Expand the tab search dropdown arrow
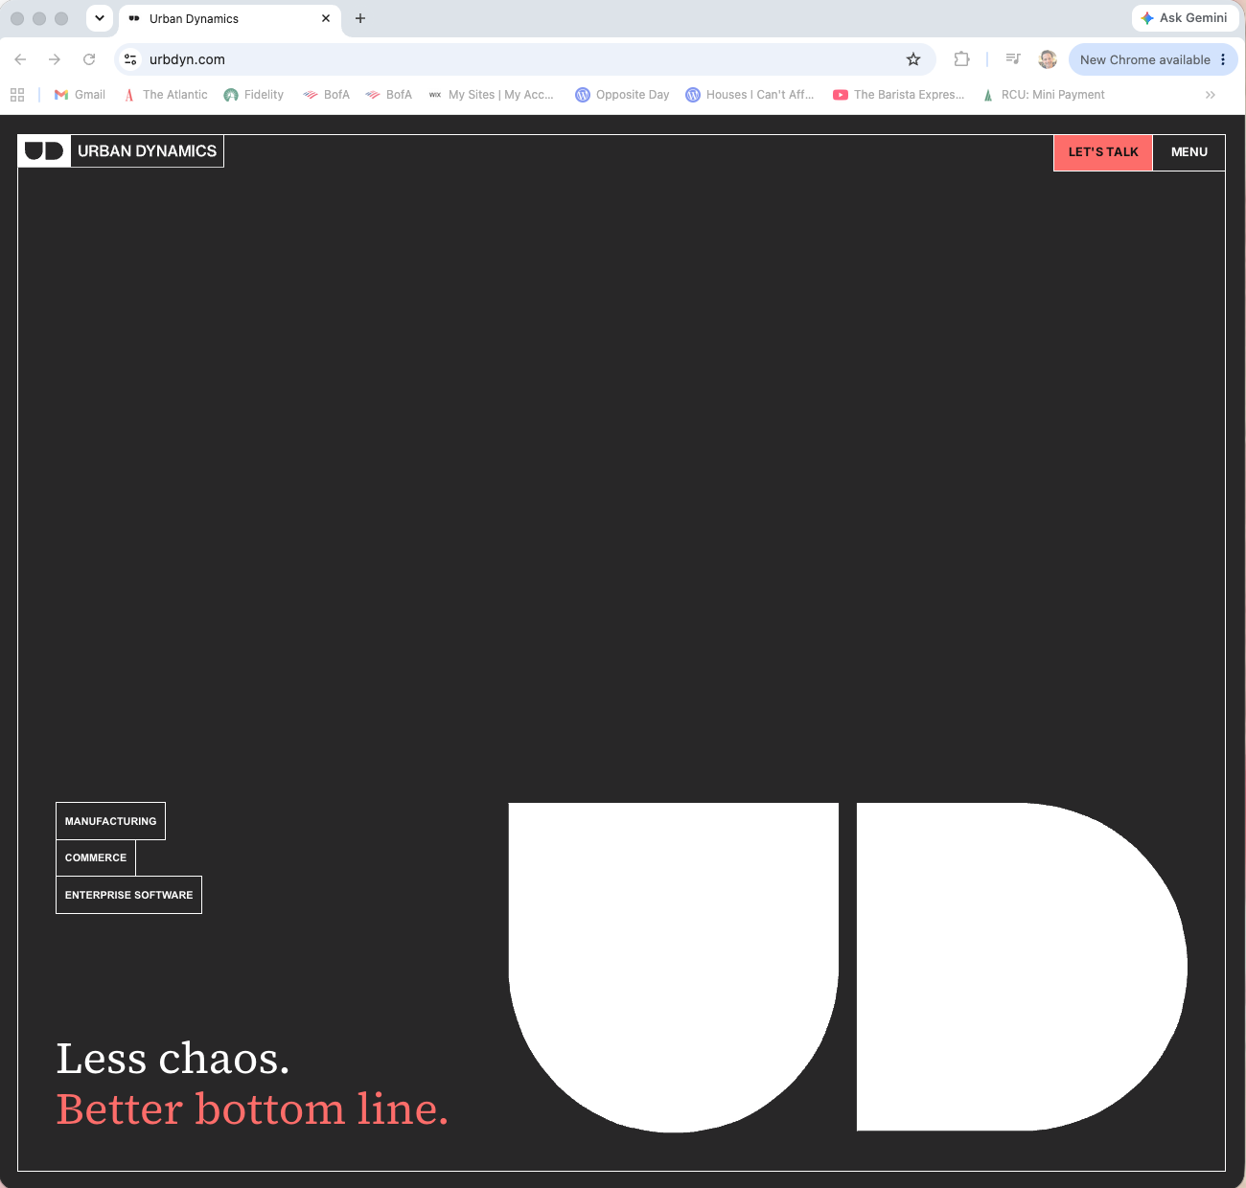The height and width of the screenshot is (1188, 1246). (x=100, y=18)
